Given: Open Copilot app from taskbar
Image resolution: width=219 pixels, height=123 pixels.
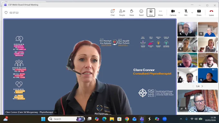Looking at the screenshot, I should 97,119.
